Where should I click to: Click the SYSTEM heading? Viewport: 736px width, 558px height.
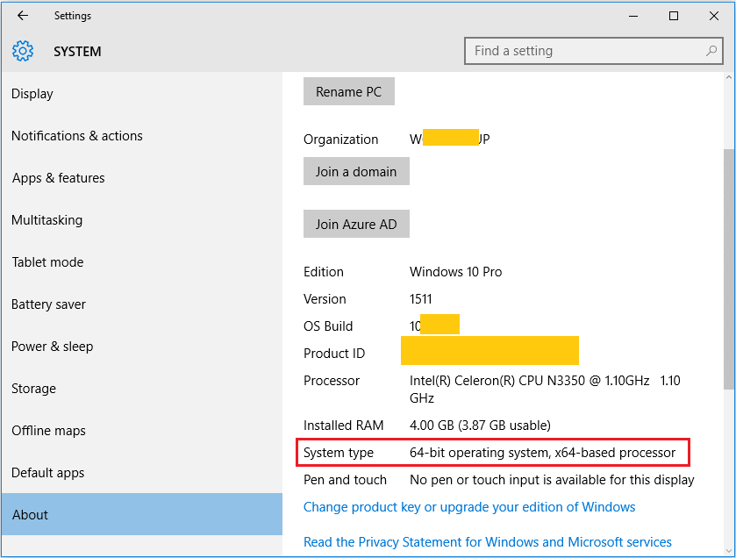77,51
